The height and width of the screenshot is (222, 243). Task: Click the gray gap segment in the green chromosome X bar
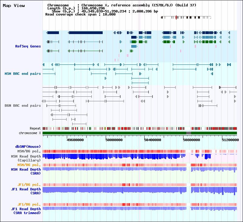coord(189,133)
